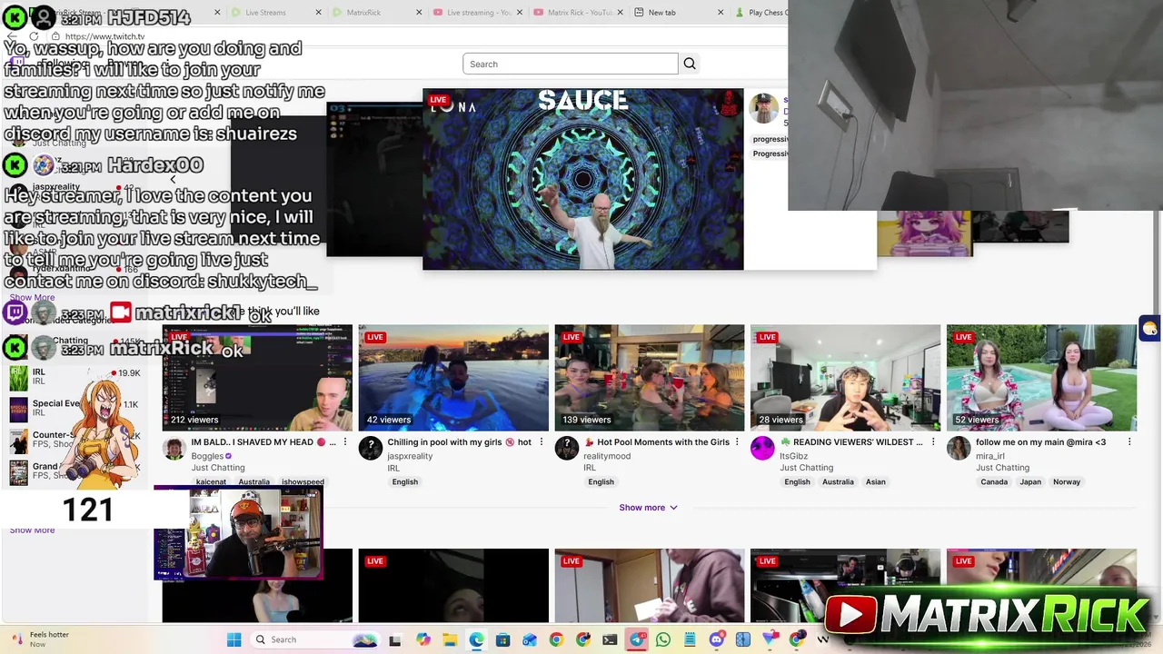Screen dimensions: 1163x654
Task: Close the 'New tab' browser tab
Action: coord(721,13)
